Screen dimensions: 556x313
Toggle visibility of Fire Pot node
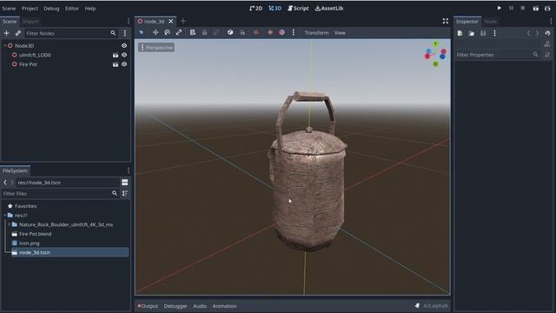point(124,64)
